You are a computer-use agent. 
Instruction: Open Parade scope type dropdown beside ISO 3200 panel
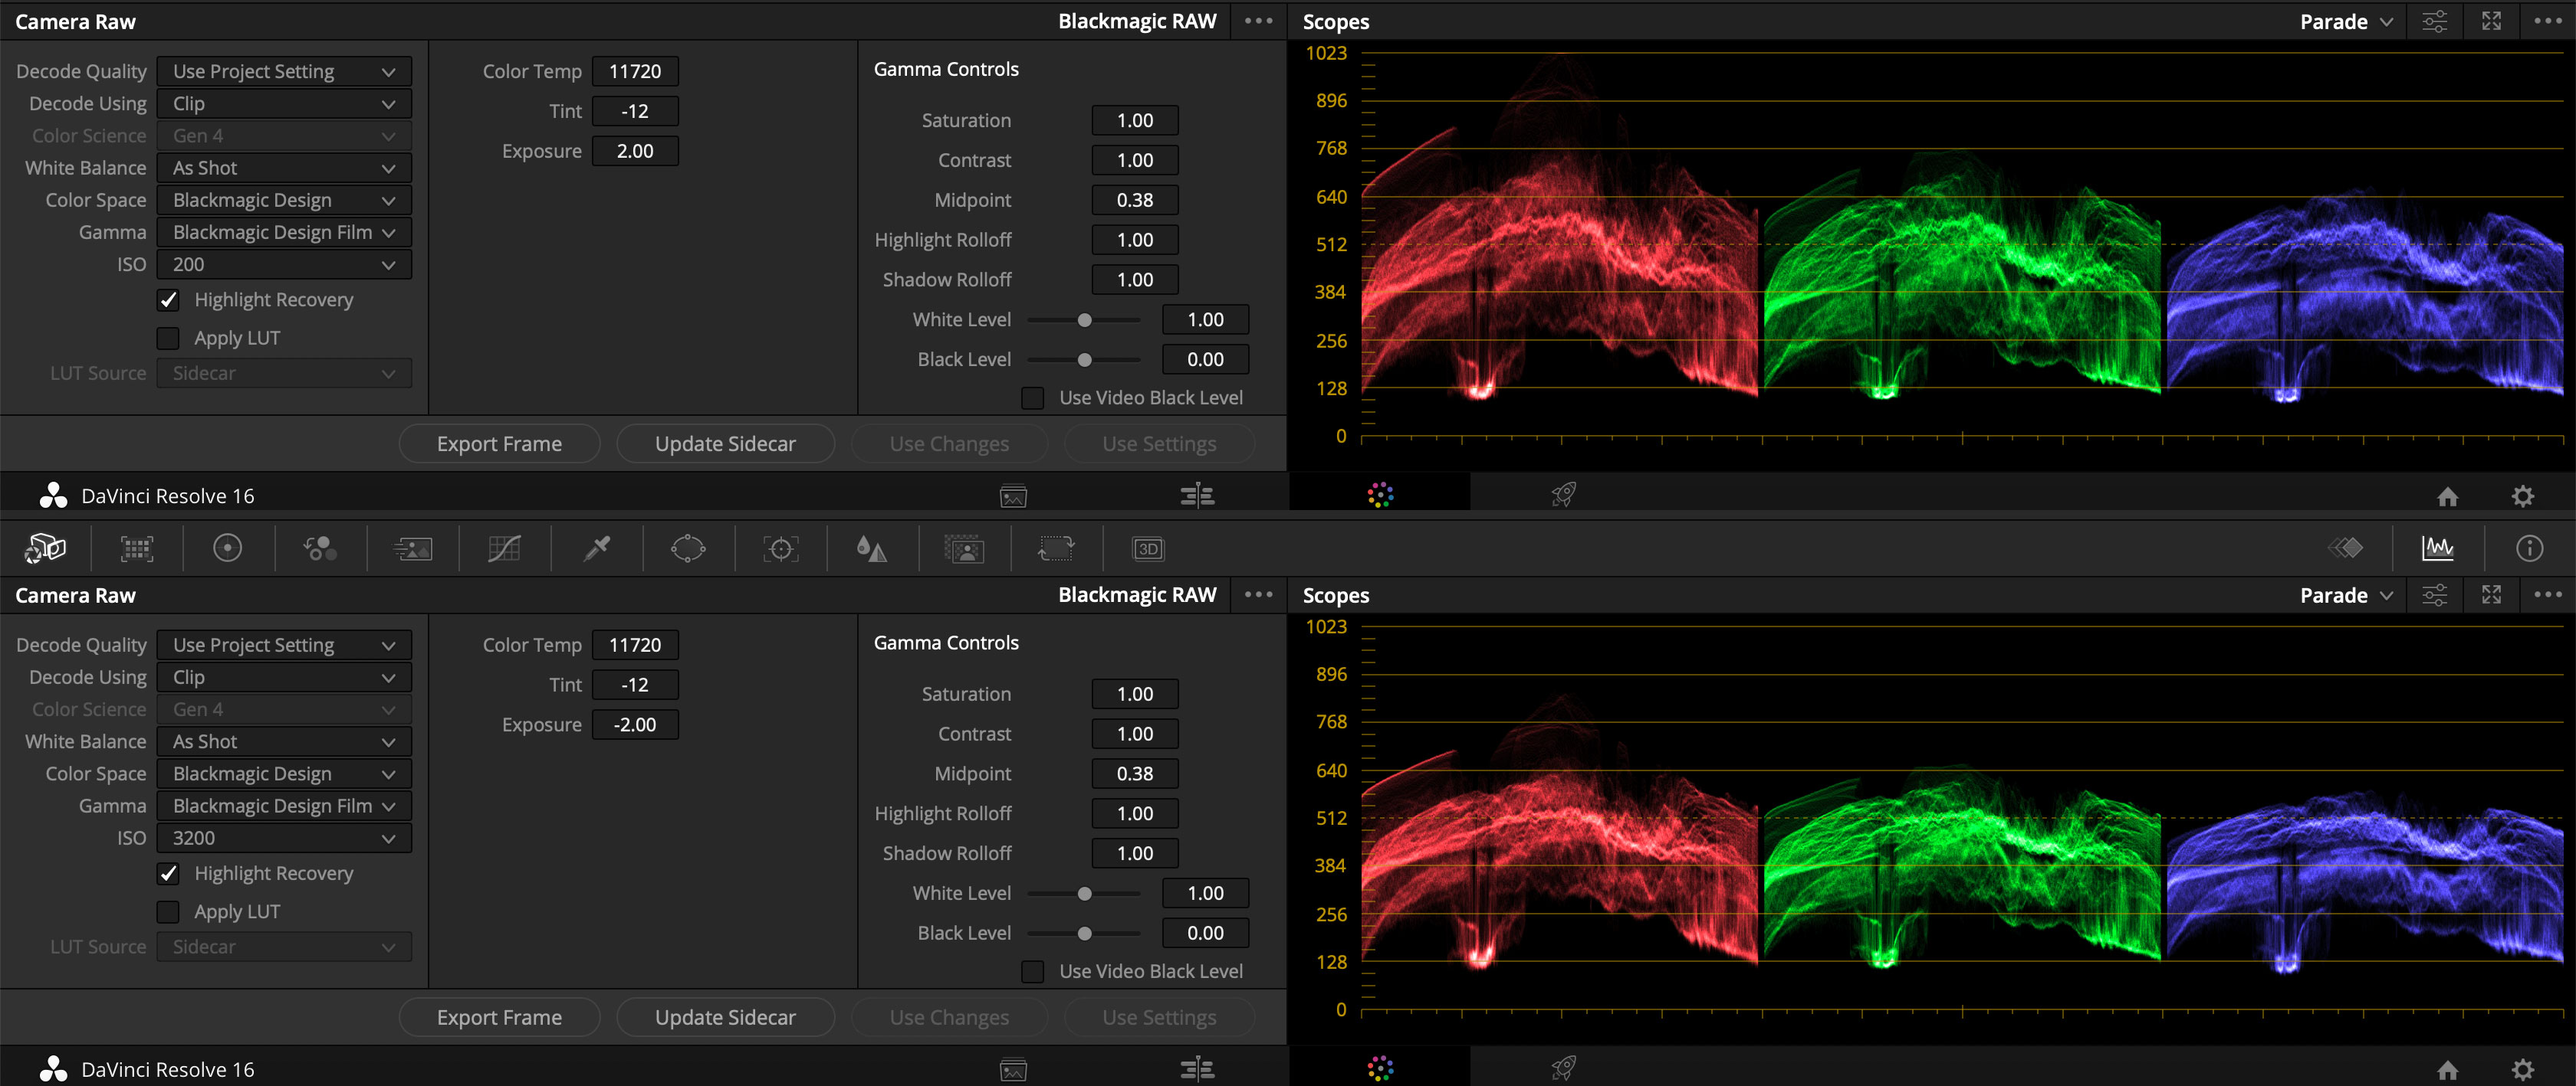2346,594
